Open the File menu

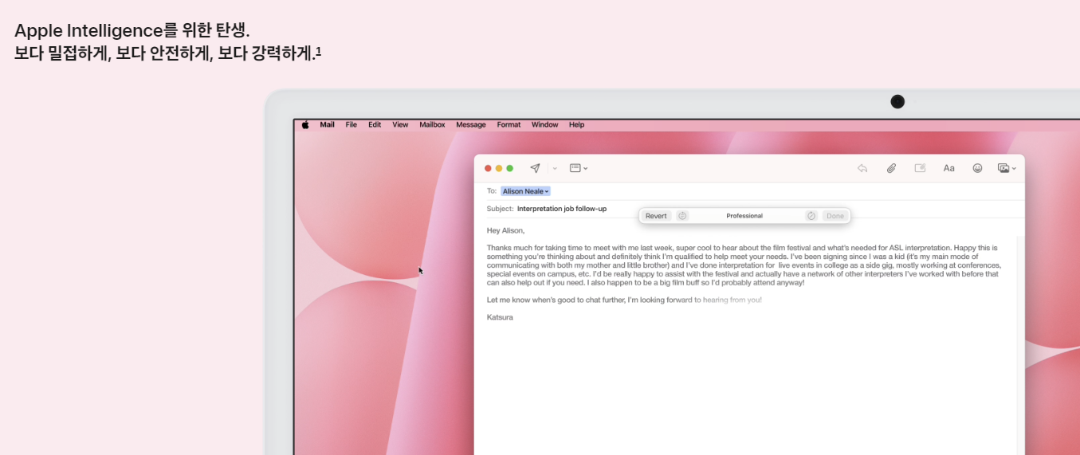[x=351, y=125]
